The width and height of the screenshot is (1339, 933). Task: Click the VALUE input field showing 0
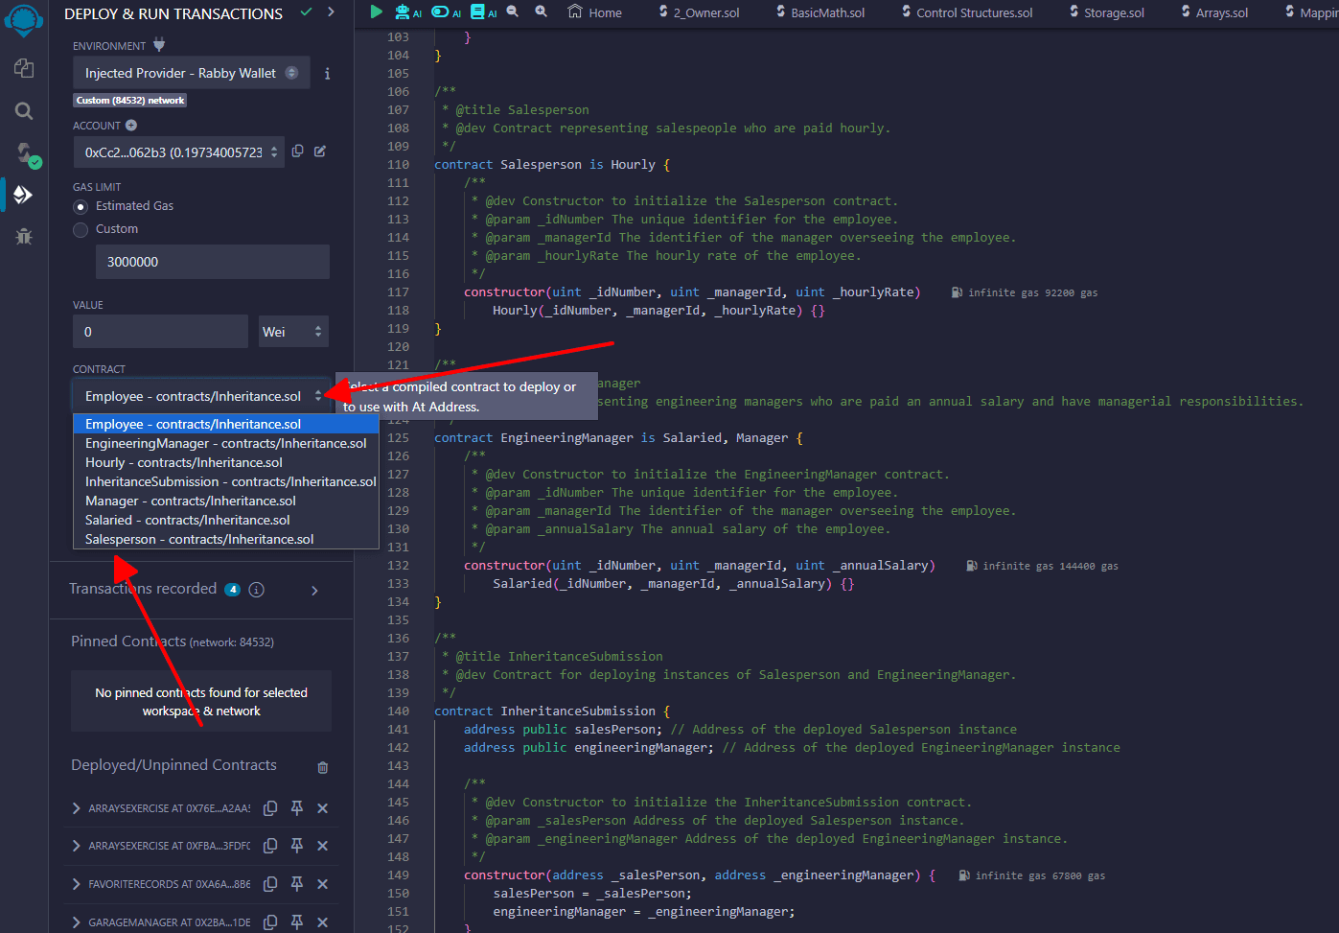tap(160, 332)
